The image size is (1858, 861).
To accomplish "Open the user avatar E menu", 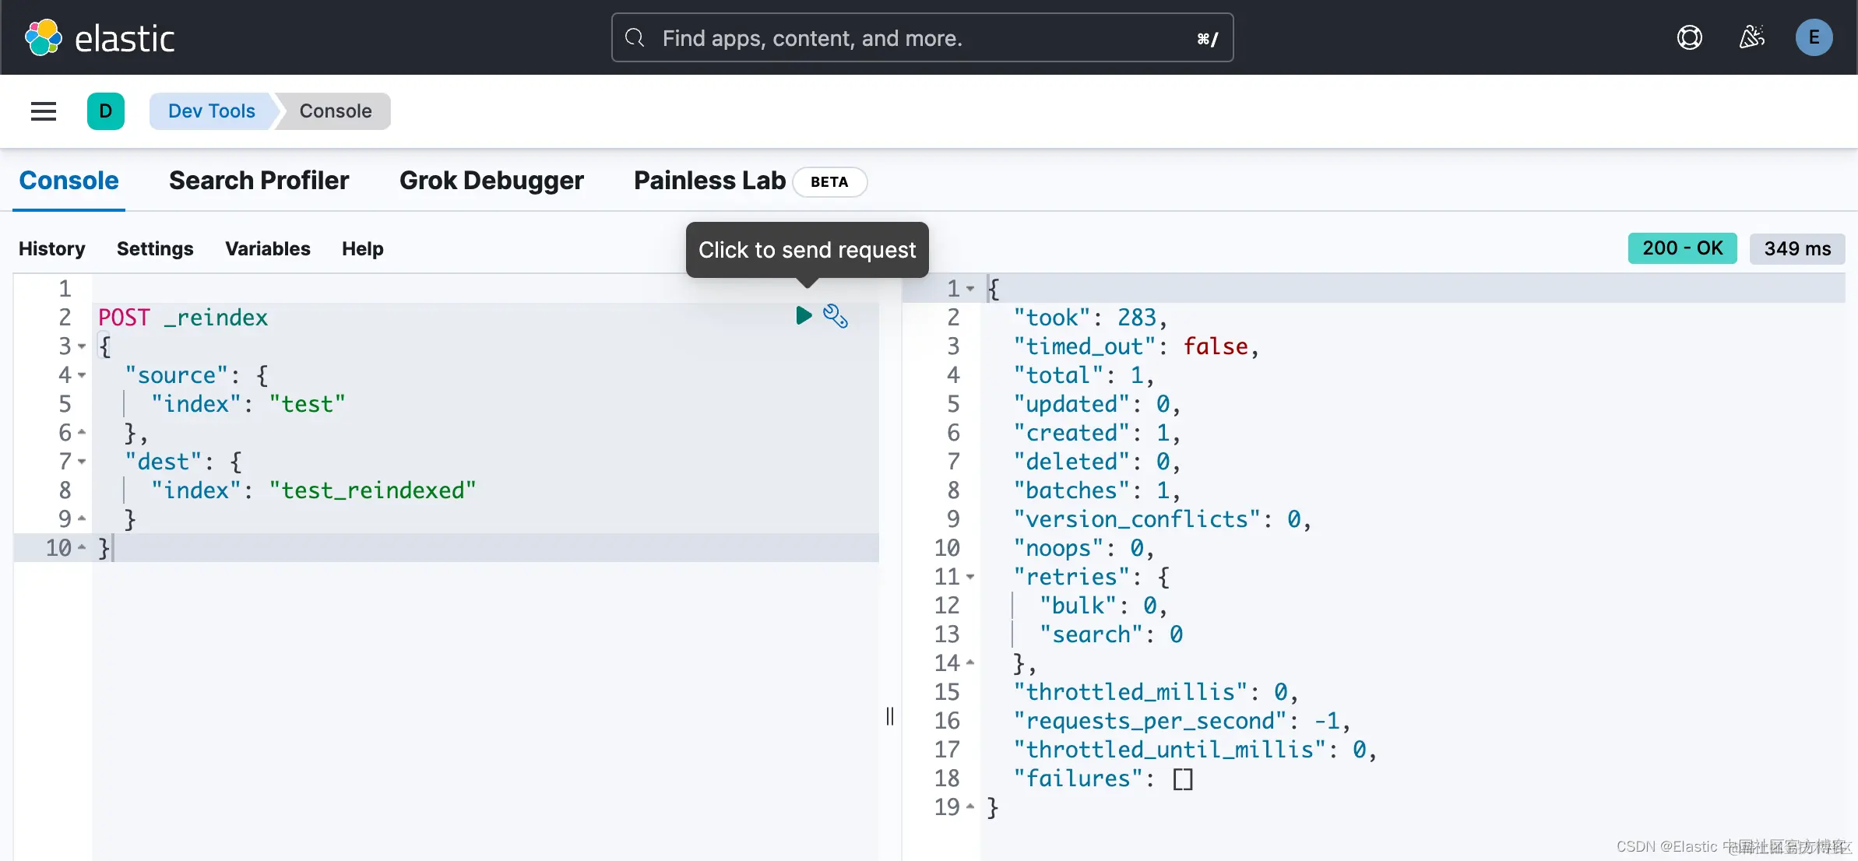I will (1814, 37).
